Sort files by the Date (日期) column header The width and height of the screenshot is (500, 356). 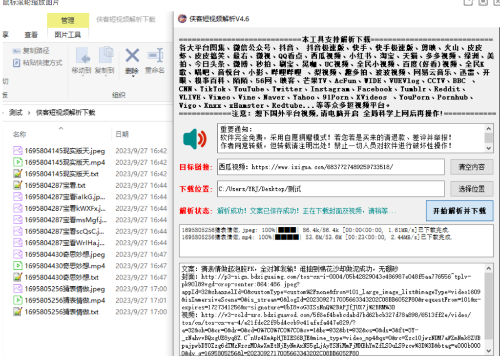coord(122,134)
